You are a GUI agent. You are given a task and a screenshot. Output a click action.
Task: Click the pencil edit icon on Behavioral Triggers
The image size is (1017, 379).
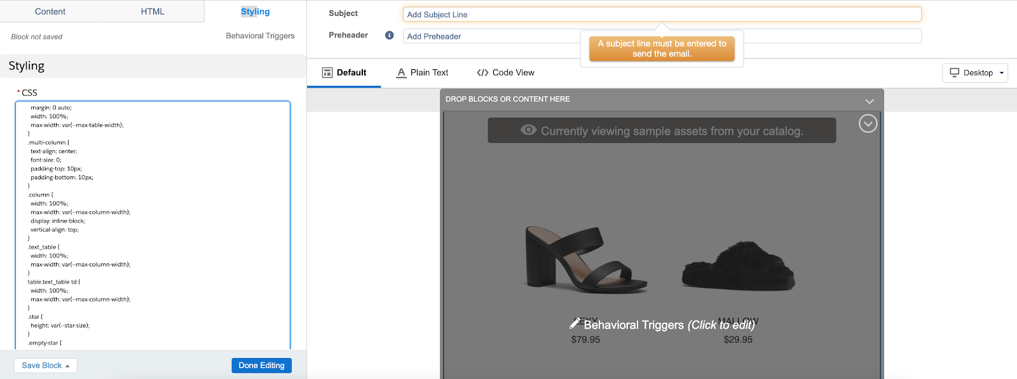click(x=575, y=324)
